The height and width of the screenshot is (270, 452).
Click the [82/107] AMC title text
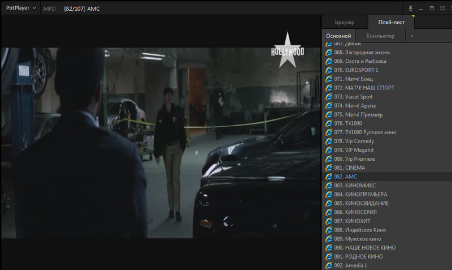(82, 8)
